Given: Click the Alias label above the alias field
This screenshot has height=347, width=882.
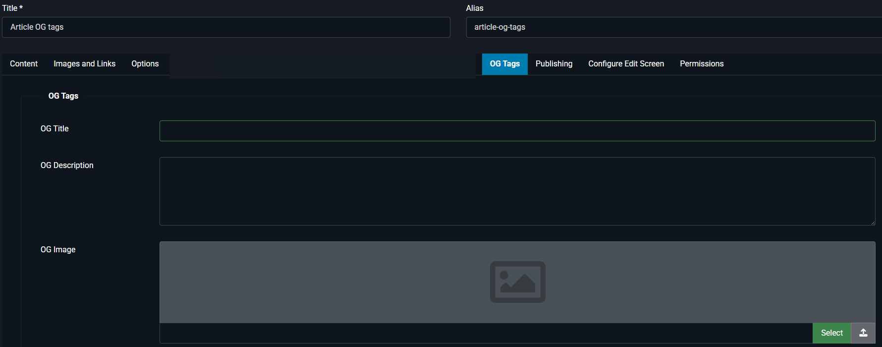Looking at the screenshot, I should [x=474, y=8].
